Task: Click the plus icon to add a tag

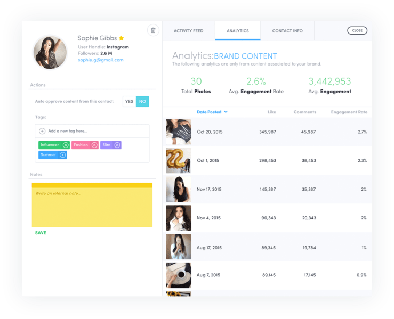Action: tap(42, 131)
